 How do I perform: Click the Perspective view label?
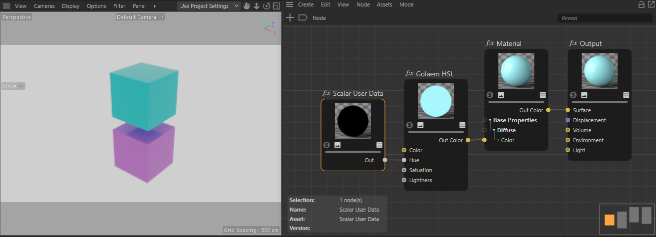[16, 17]
